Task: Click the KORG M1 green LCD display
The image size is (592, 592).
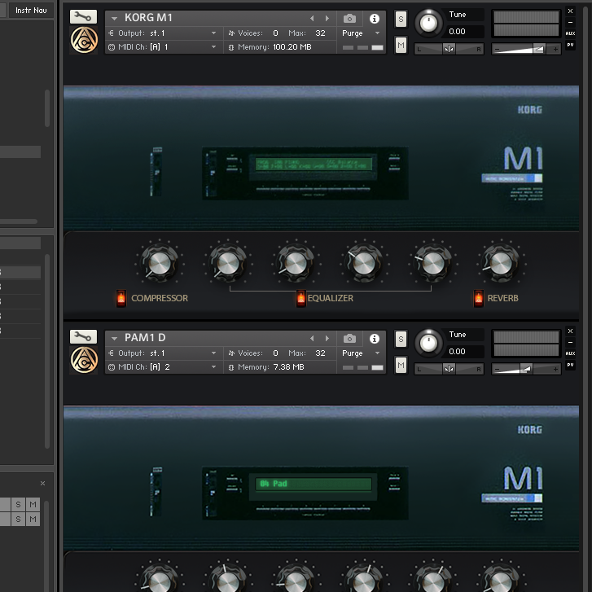Action: 314,164
